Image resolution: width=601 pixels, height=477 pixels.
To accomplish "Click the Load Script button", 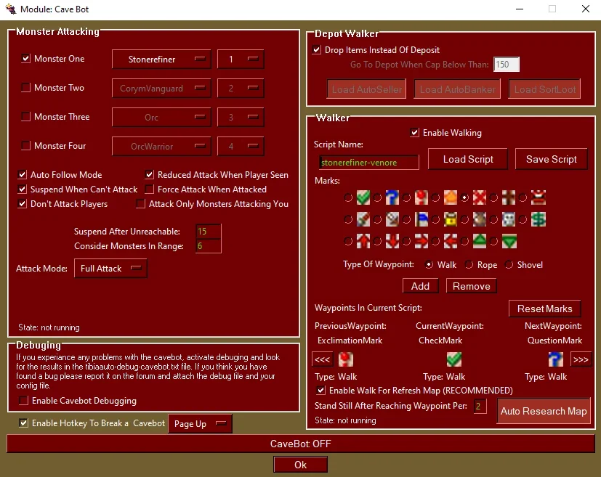I will (467, 159).
